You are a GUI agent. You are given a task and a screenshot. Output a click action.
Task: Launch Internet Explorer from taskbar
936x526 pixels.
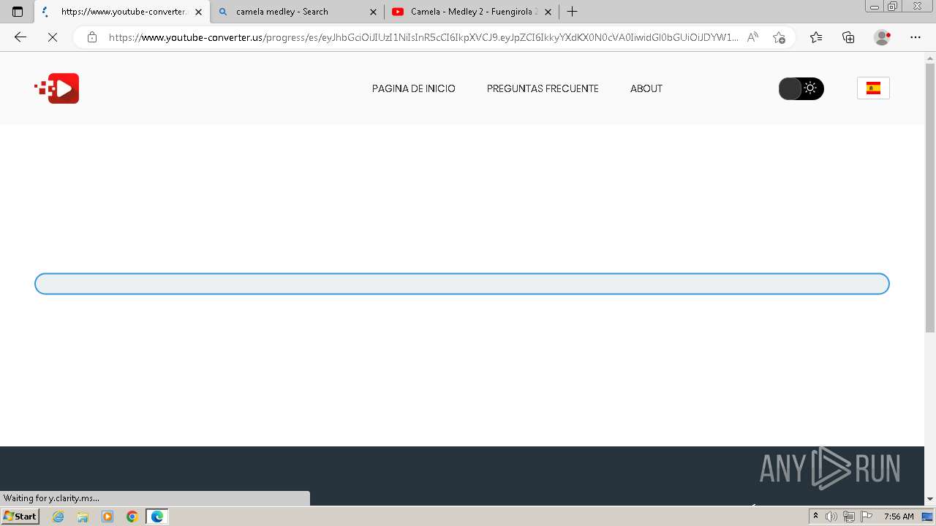tap(58, 517)
